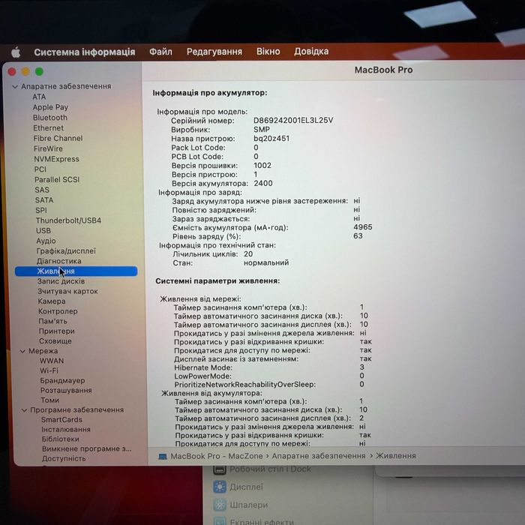Select Томи under Мережа
Image resolution: width=525 pixels, height=525 pixels.
[x=50, y=400]
